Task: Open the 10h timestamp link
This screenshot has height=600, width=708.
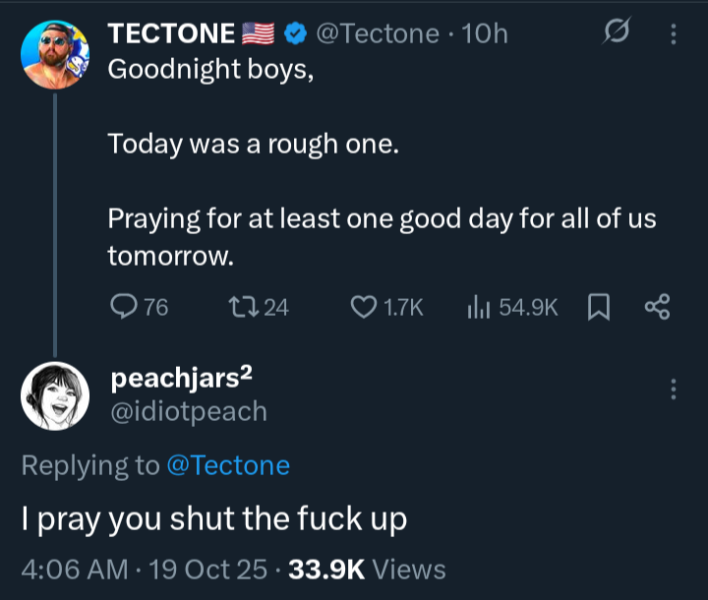Action: pos(485,33)
